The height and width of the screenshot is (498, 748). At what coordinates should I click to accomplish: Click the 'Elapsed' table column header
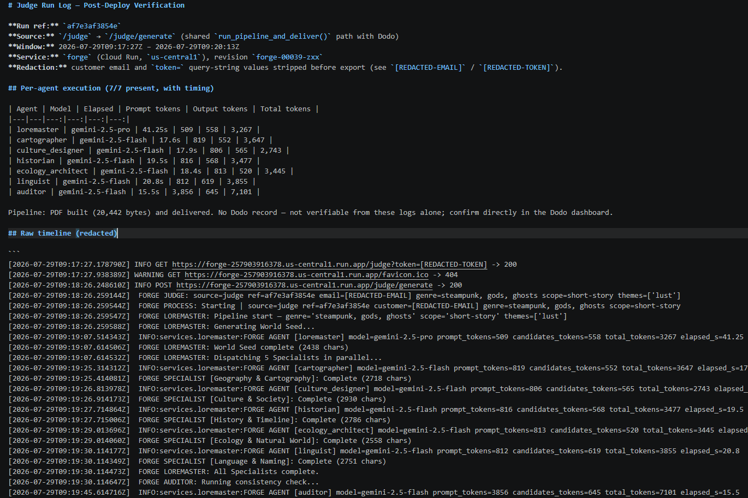[x=98, y=109]
